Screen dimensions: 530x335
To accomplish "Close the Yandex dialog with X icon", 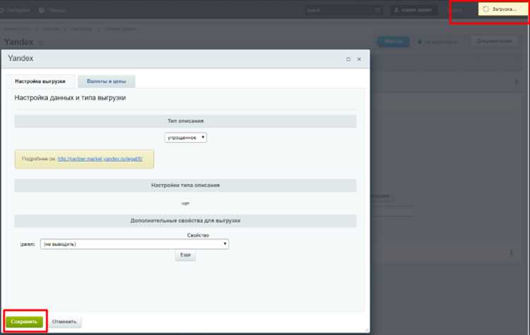I will [x=359, y=59].
